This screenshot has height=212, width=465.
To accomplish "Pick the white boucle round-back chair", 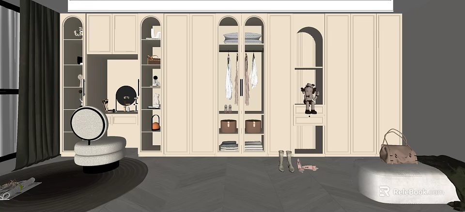I will point(99,139).
